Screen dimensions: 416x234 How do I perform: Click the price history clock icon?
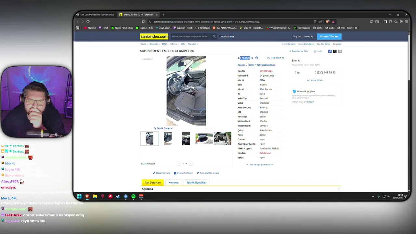(x=256, y=58)
